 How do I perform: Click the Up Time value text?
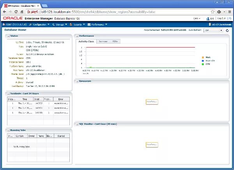click(x=45, y=42)
